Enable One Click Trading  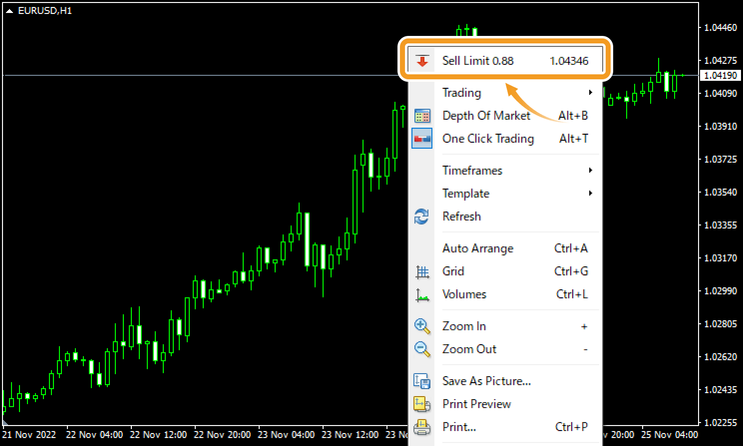coord(488,139)
